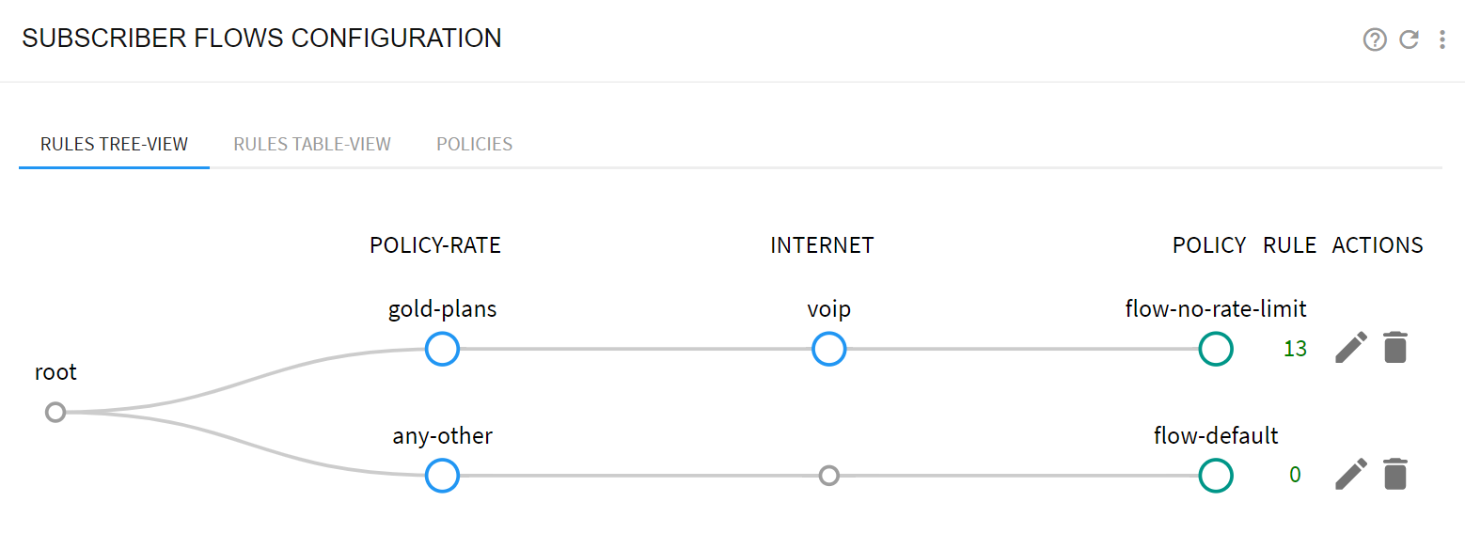Click the any-other node circle
Image resolution: width=1465 pixels, height=549 pixels.
pyautogui.click(x=442, y=476)
